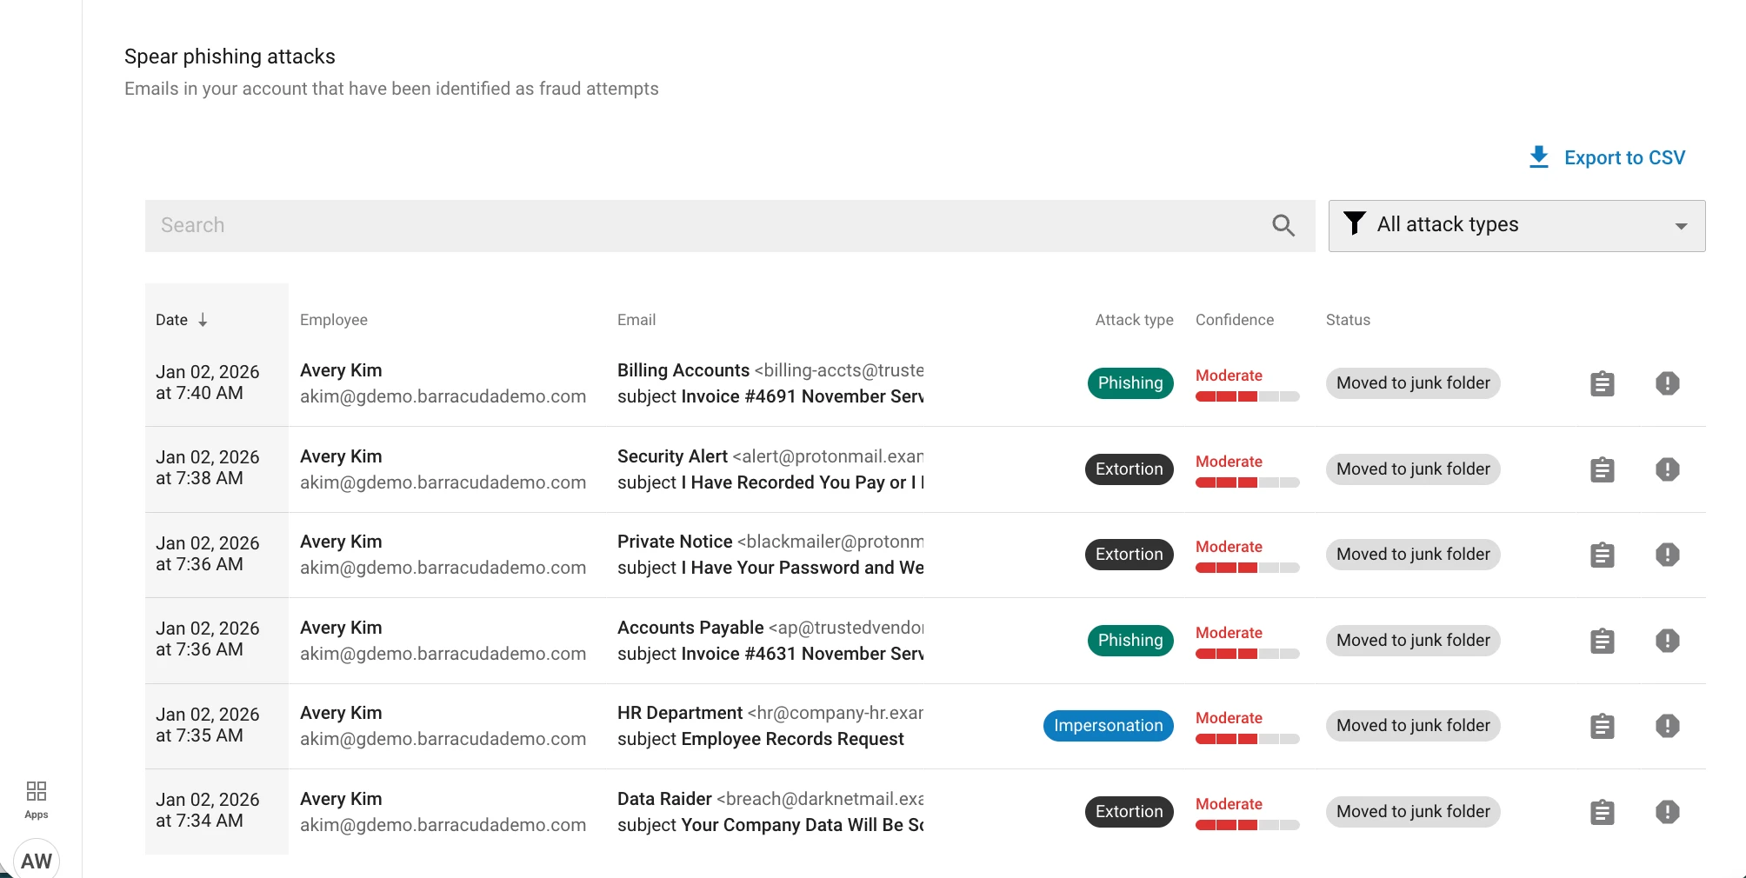Image resolution: width=1746 pixels, height=878 pixels.
Task: Click Moved to junk folder status on Data Raider row
Action: [x=1413, y=812]
